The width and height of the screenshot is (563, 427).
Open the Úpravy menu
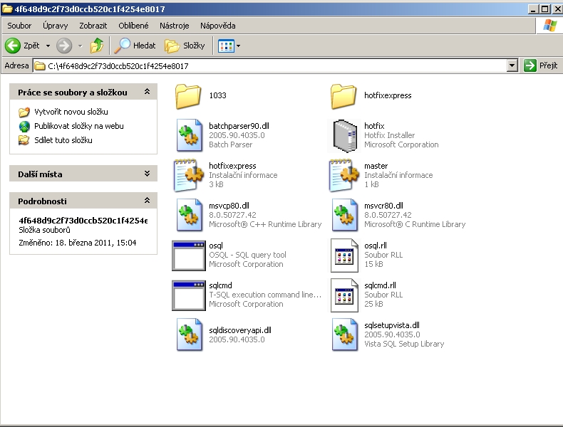56,26
